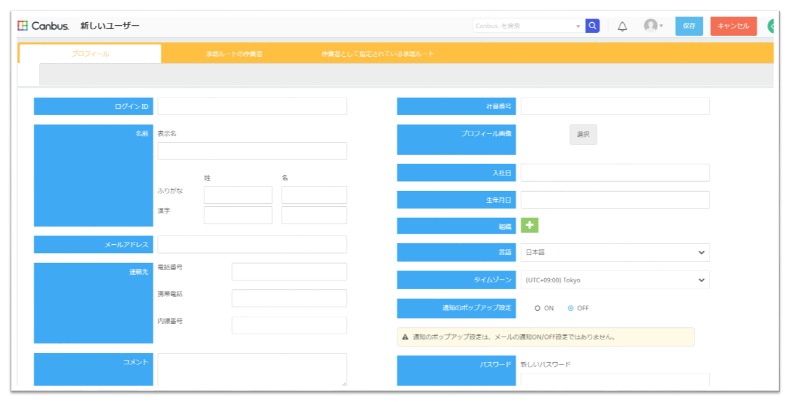Click the blue search magnifier button
Image resolution: width=791 pixels, height=402 pixels.
point(593,26)
